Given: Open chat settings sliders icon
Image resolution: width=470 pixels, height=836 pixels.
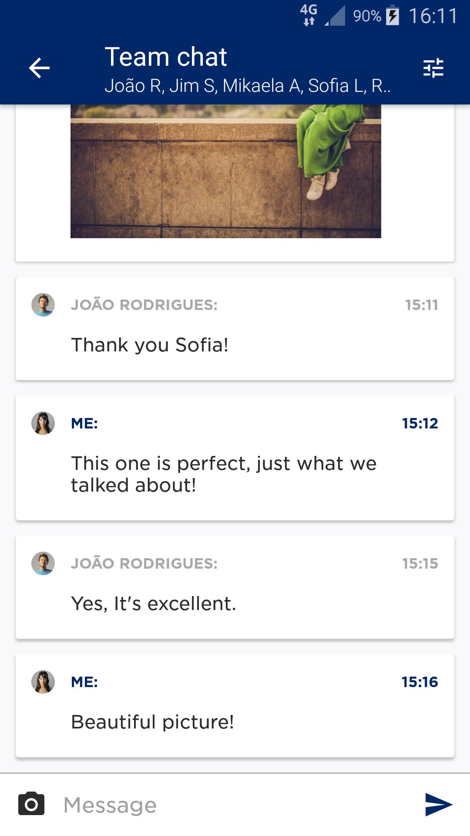Looking at the screenshot, I should [433, 68].
